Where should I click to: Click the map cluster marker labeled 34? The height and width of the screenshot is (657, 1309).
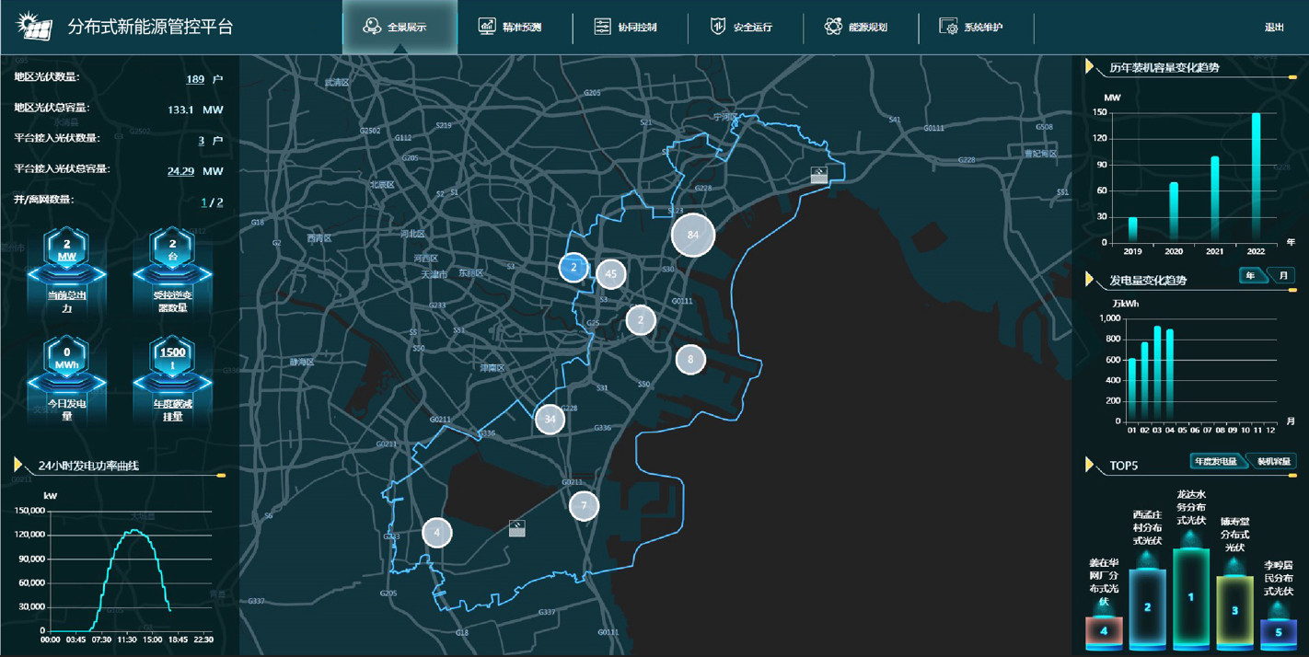pos(550,419)
